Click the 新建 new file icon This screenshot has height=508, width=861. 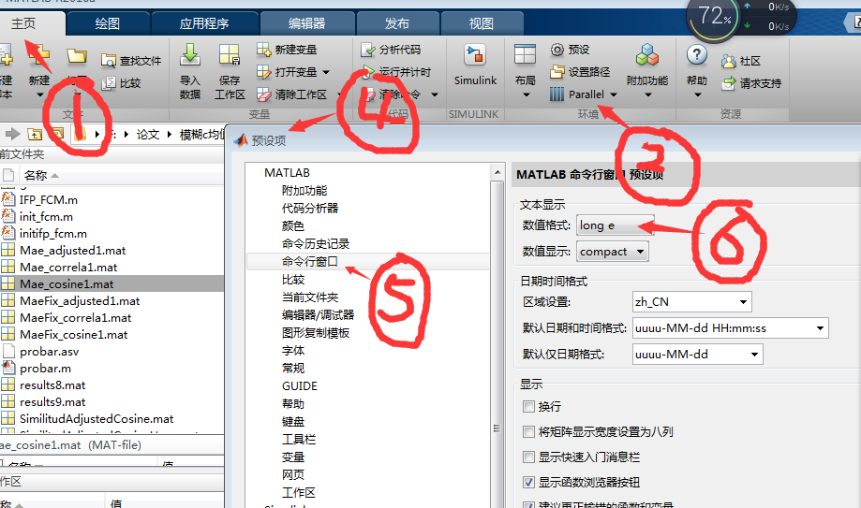click(38, 55)
